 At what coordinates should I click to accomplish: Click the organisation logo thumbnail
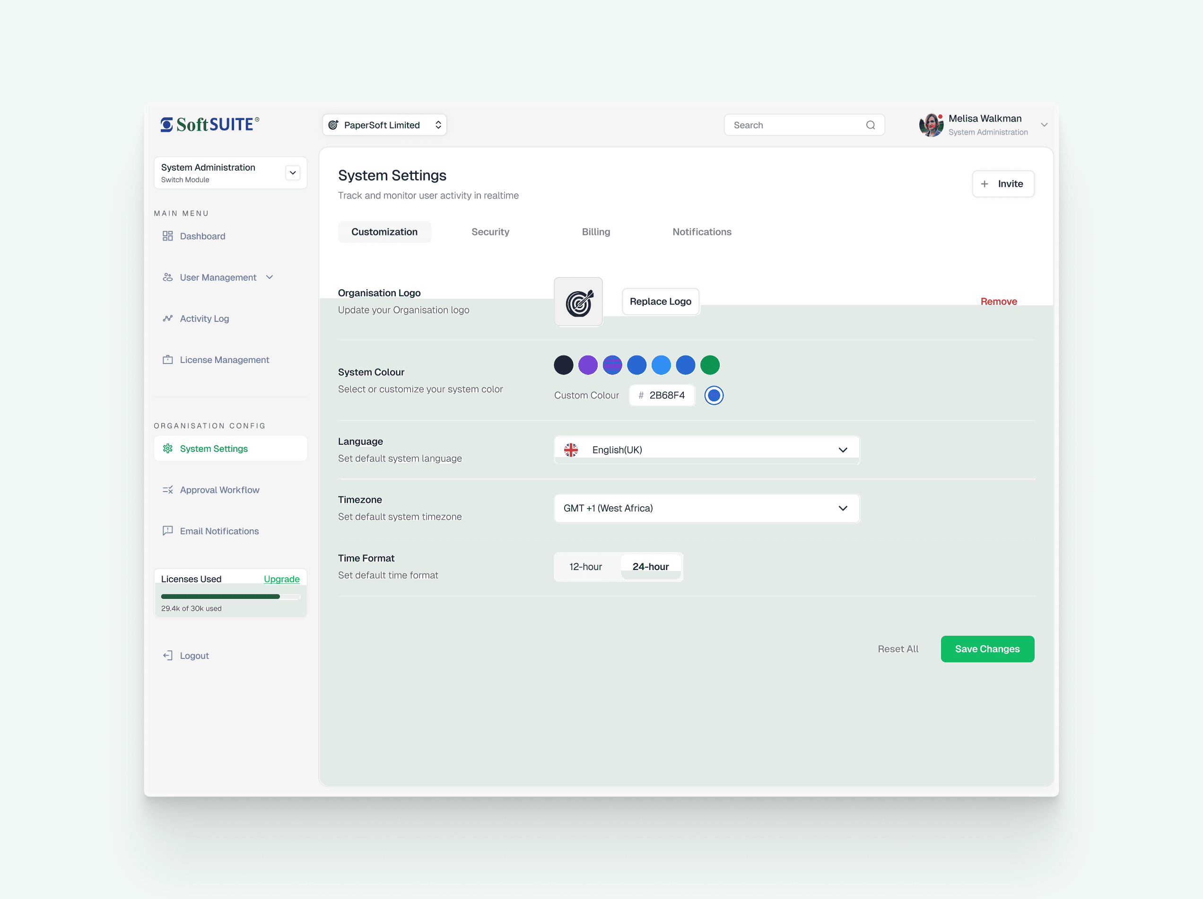pyautogui.click(x=578, y=302)
